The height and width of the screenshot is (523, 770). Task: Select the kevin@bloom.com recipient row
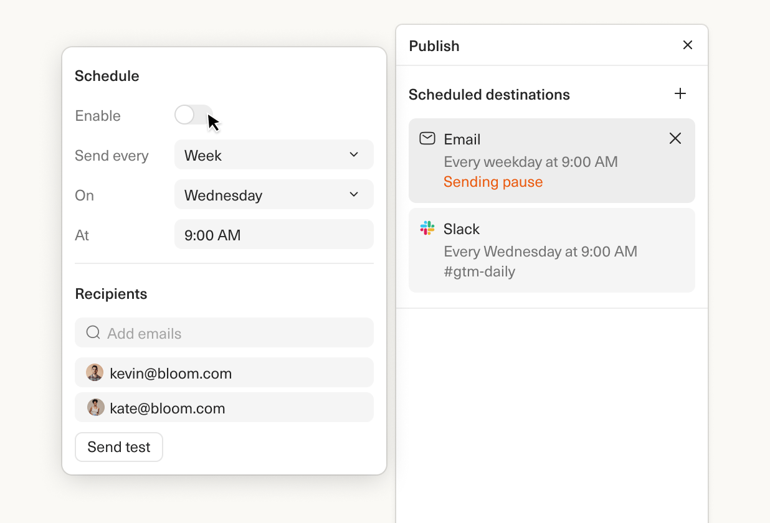[224, 372]
